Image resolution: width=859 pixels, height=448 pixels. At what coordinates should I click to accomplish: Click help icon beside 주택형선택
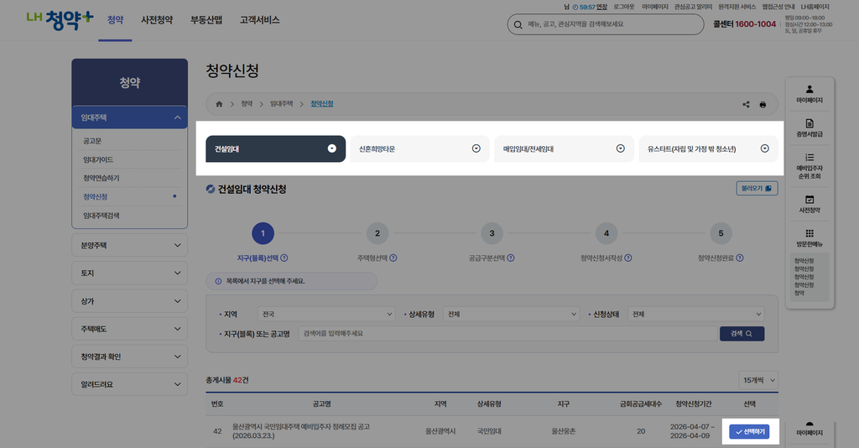click(x=393, y=258)
